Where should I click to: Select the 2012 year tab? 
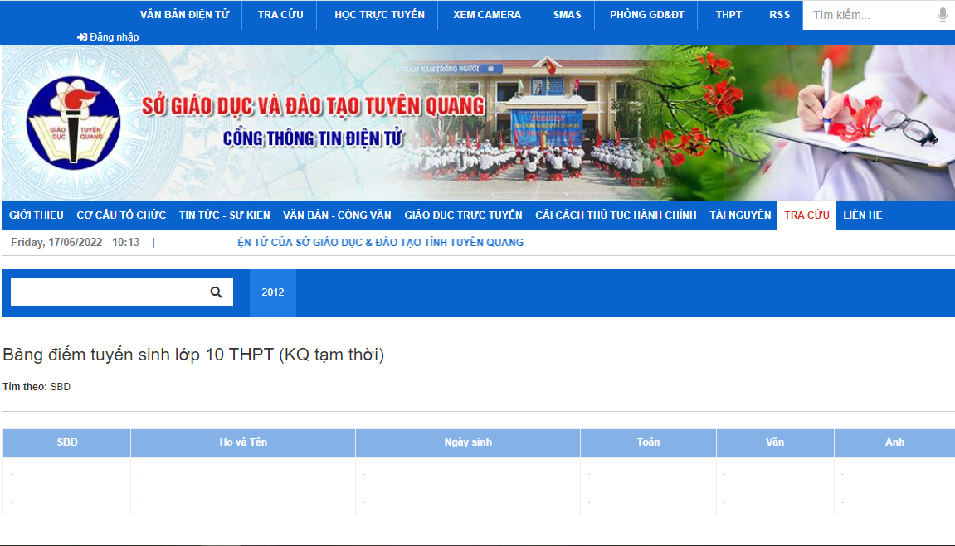[272, 292]
